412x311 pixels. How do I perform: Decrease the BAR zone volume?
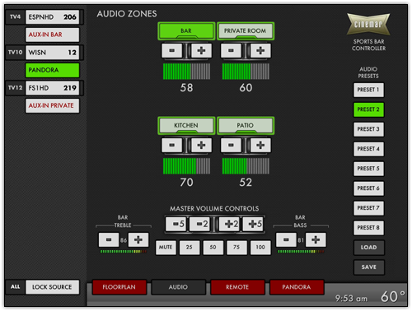point(172,50)
